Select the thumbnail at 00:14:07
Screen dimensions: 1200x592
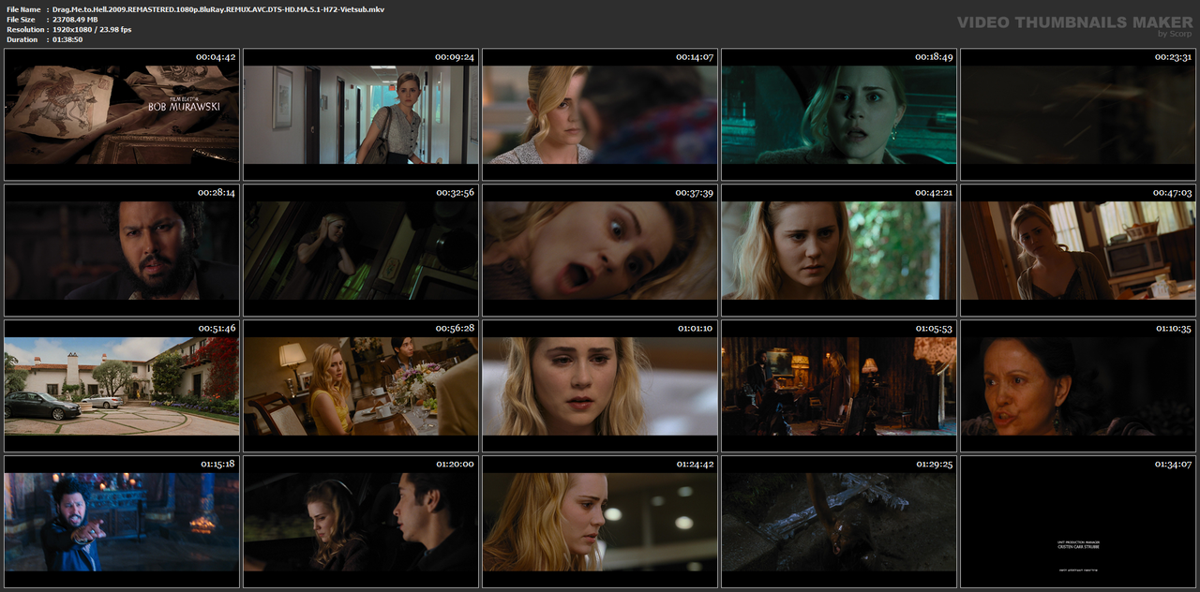click(x=600, y=114)
